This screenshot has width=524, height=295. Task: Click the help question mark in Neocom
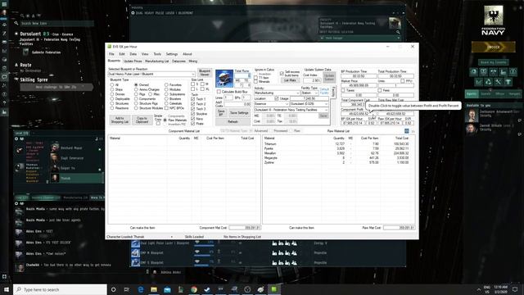4,102
